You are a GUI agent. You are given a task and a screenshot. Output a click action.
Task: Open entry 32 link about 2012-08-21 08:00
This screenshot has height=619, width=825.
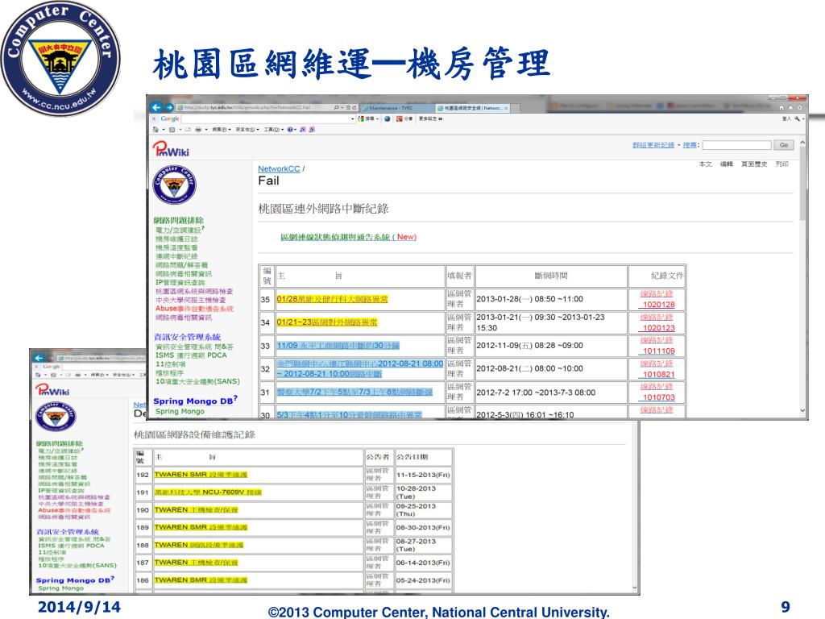tap(360, 368)
